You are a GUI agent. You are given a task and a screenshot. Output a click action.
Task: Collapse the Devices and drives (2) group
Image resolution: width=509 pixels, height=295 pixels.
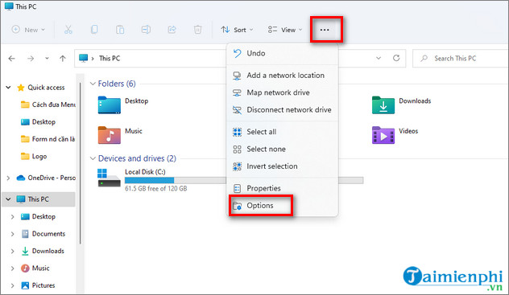click(x=93, y=158)
